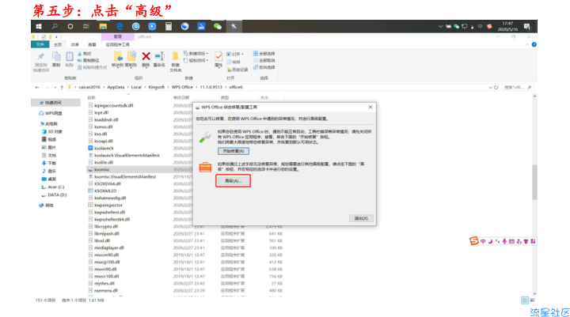Click Invert selection (反向选择) in ribbon
The width and height of the screenshot is (570, 317).
pyautogui.click(x=264, y=67)
